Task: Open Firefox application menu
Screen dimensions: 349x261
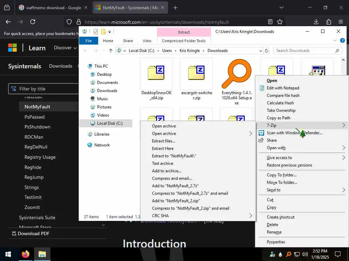Action: (x=341, y=22)
